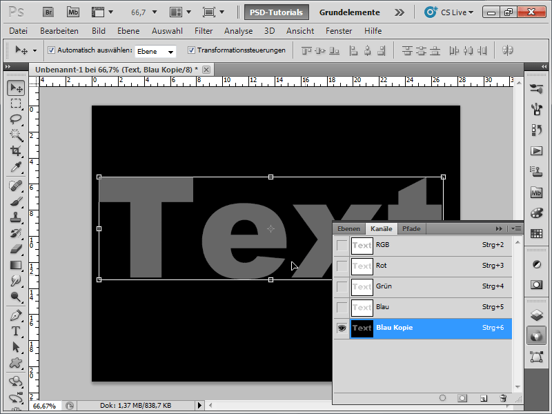552x414 pixels.
Task: Open the Filter menu
Action: click(204, 31)
